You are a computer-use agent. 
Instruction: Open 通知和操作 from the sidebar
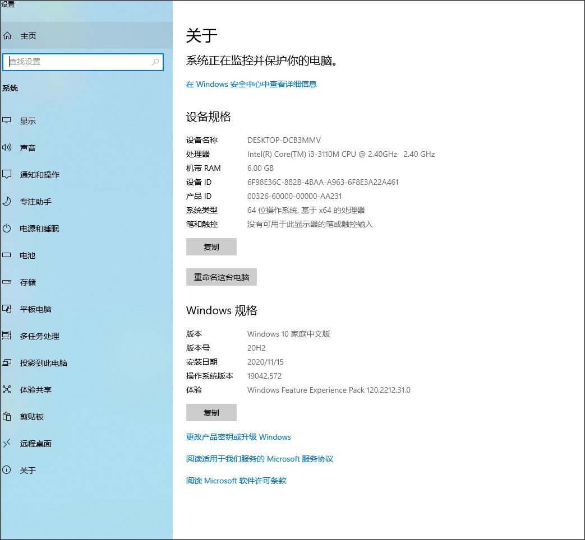pyautogui.click(x=36, y=174)
